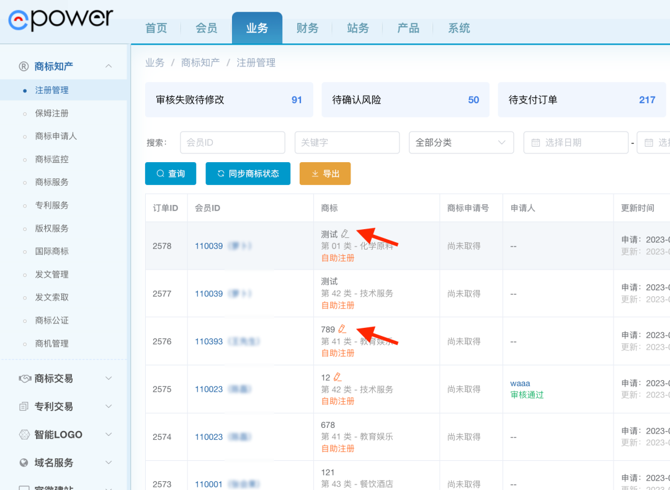The width and height of the screenshot is (670, 490).
Task: Open the 产品 top navigation tab
Action: point(408,28)
